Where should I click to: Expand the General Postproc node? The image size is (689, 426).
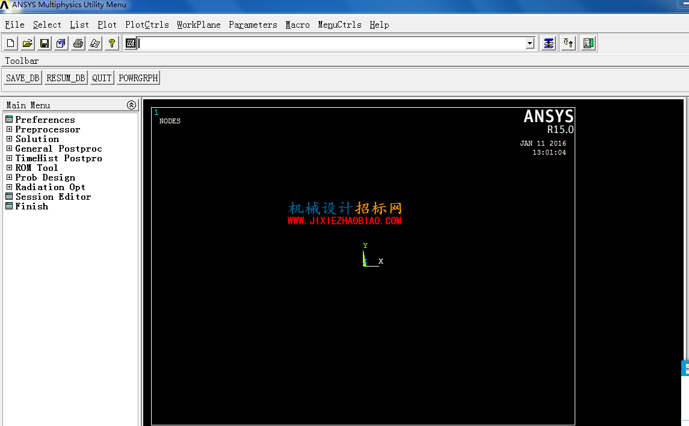(9, 149)
